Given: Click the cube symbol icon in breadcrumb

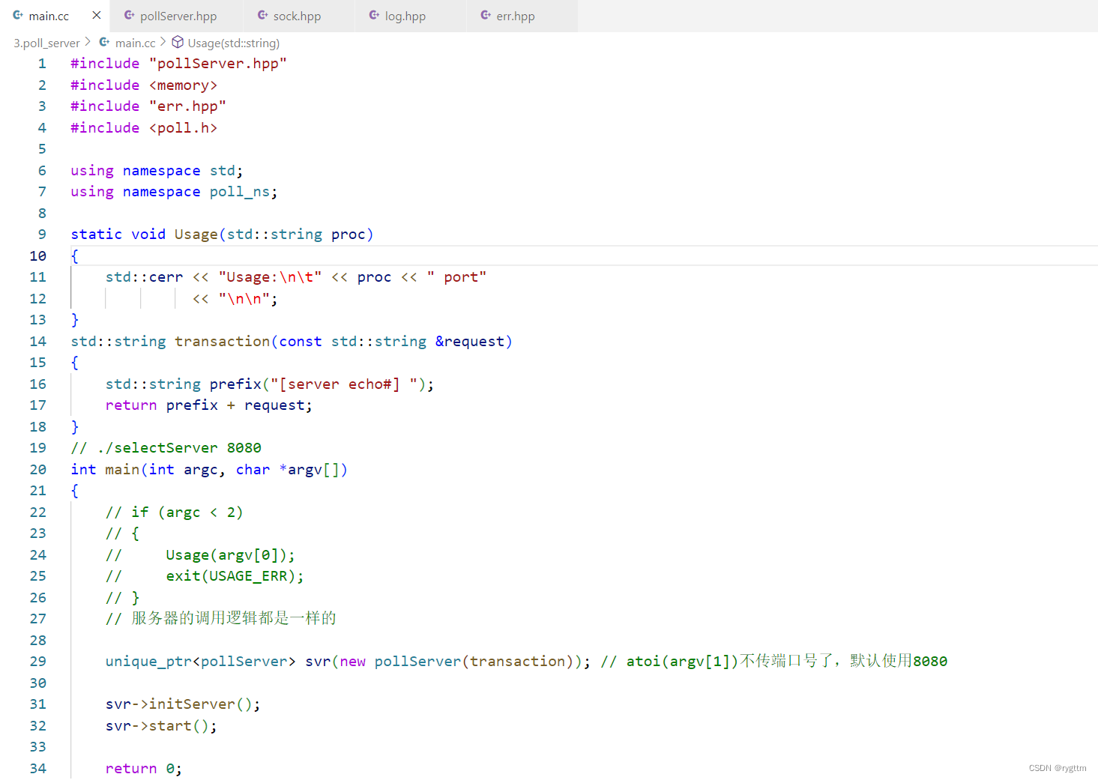Looking at the screenshot, I should 178,42.
